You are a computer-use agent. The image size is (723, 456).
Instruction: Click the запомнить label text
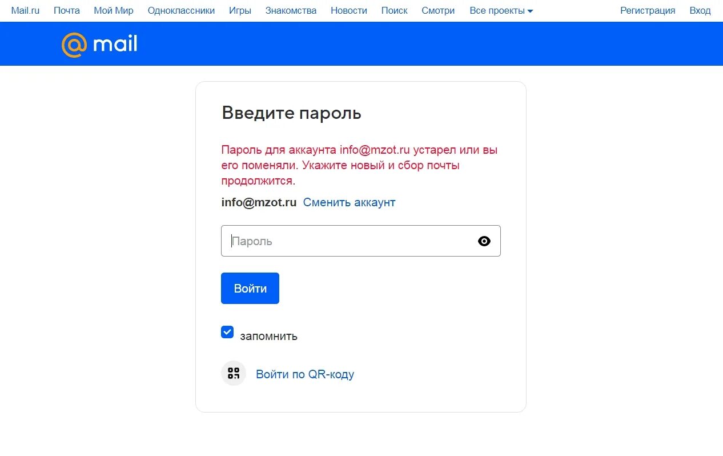(x=268, y=336)
